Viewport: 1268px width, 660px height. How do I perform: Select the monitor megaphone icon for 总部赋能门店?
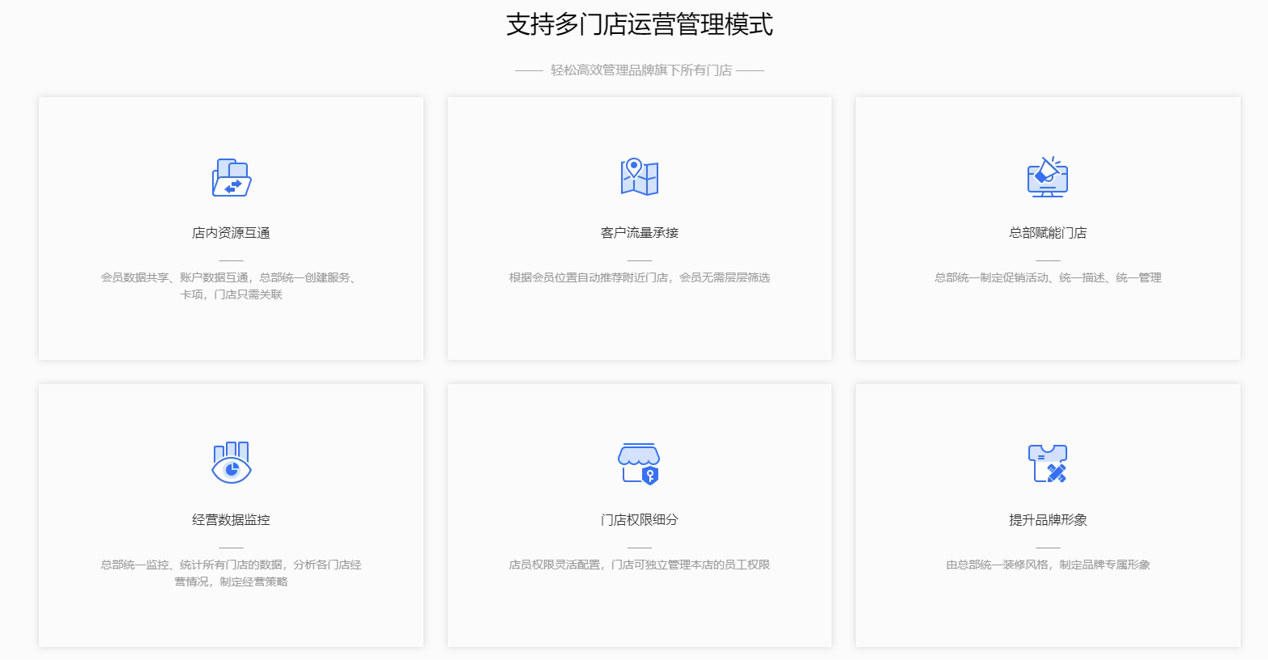tap(1048, 177)
